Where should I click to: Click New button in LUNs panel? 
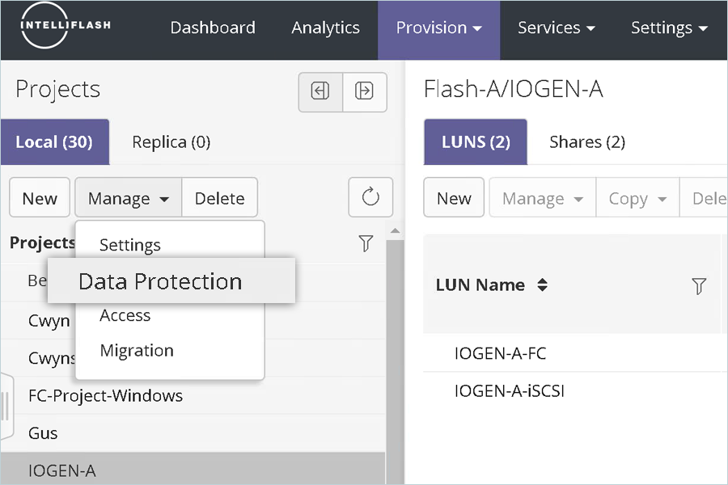[454, 197]
